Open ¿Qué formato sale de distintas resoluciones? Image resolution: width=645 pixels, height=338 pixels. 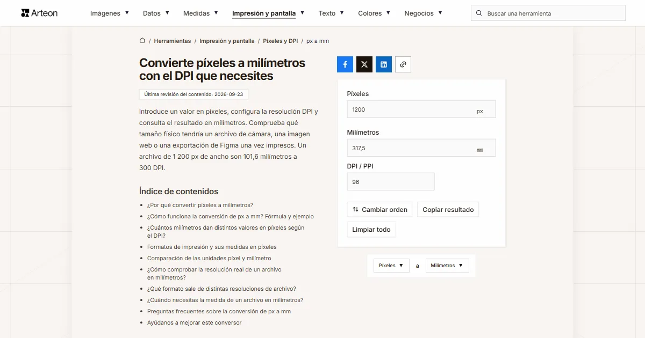221,289
